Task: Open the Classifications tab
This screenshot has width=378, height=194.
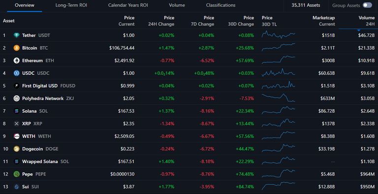Action: click(220, 5)
